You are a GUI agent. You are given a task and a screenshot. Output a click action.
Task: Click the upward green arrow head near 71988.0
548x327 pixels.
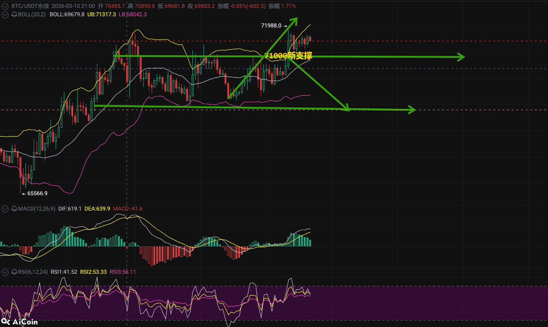294,20
